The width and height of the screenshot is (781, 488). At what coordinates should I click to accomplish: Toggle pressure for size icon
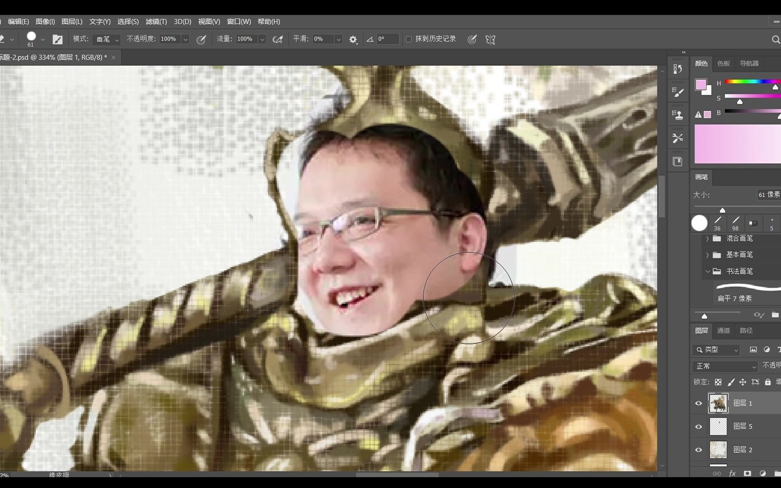pyautogui.click(x=472, y=39)
